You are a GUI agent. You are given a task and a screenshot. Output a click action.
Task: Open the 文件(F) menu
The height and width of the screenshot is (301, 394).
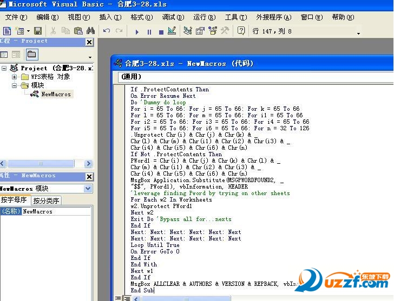coord(16,17)
